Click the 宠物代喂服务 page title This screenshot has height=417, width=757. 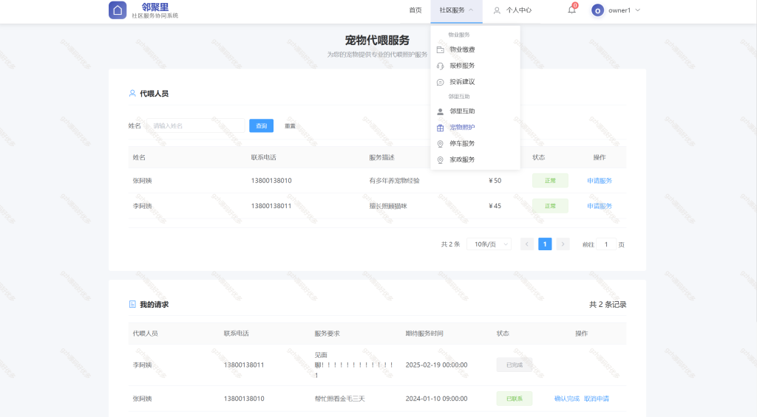tap(377, 41)
